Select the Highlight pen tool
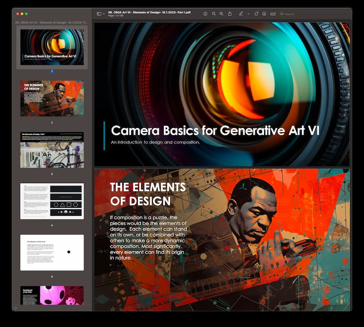The height and width of the screenshot is (327, 364). pos(241,14)
